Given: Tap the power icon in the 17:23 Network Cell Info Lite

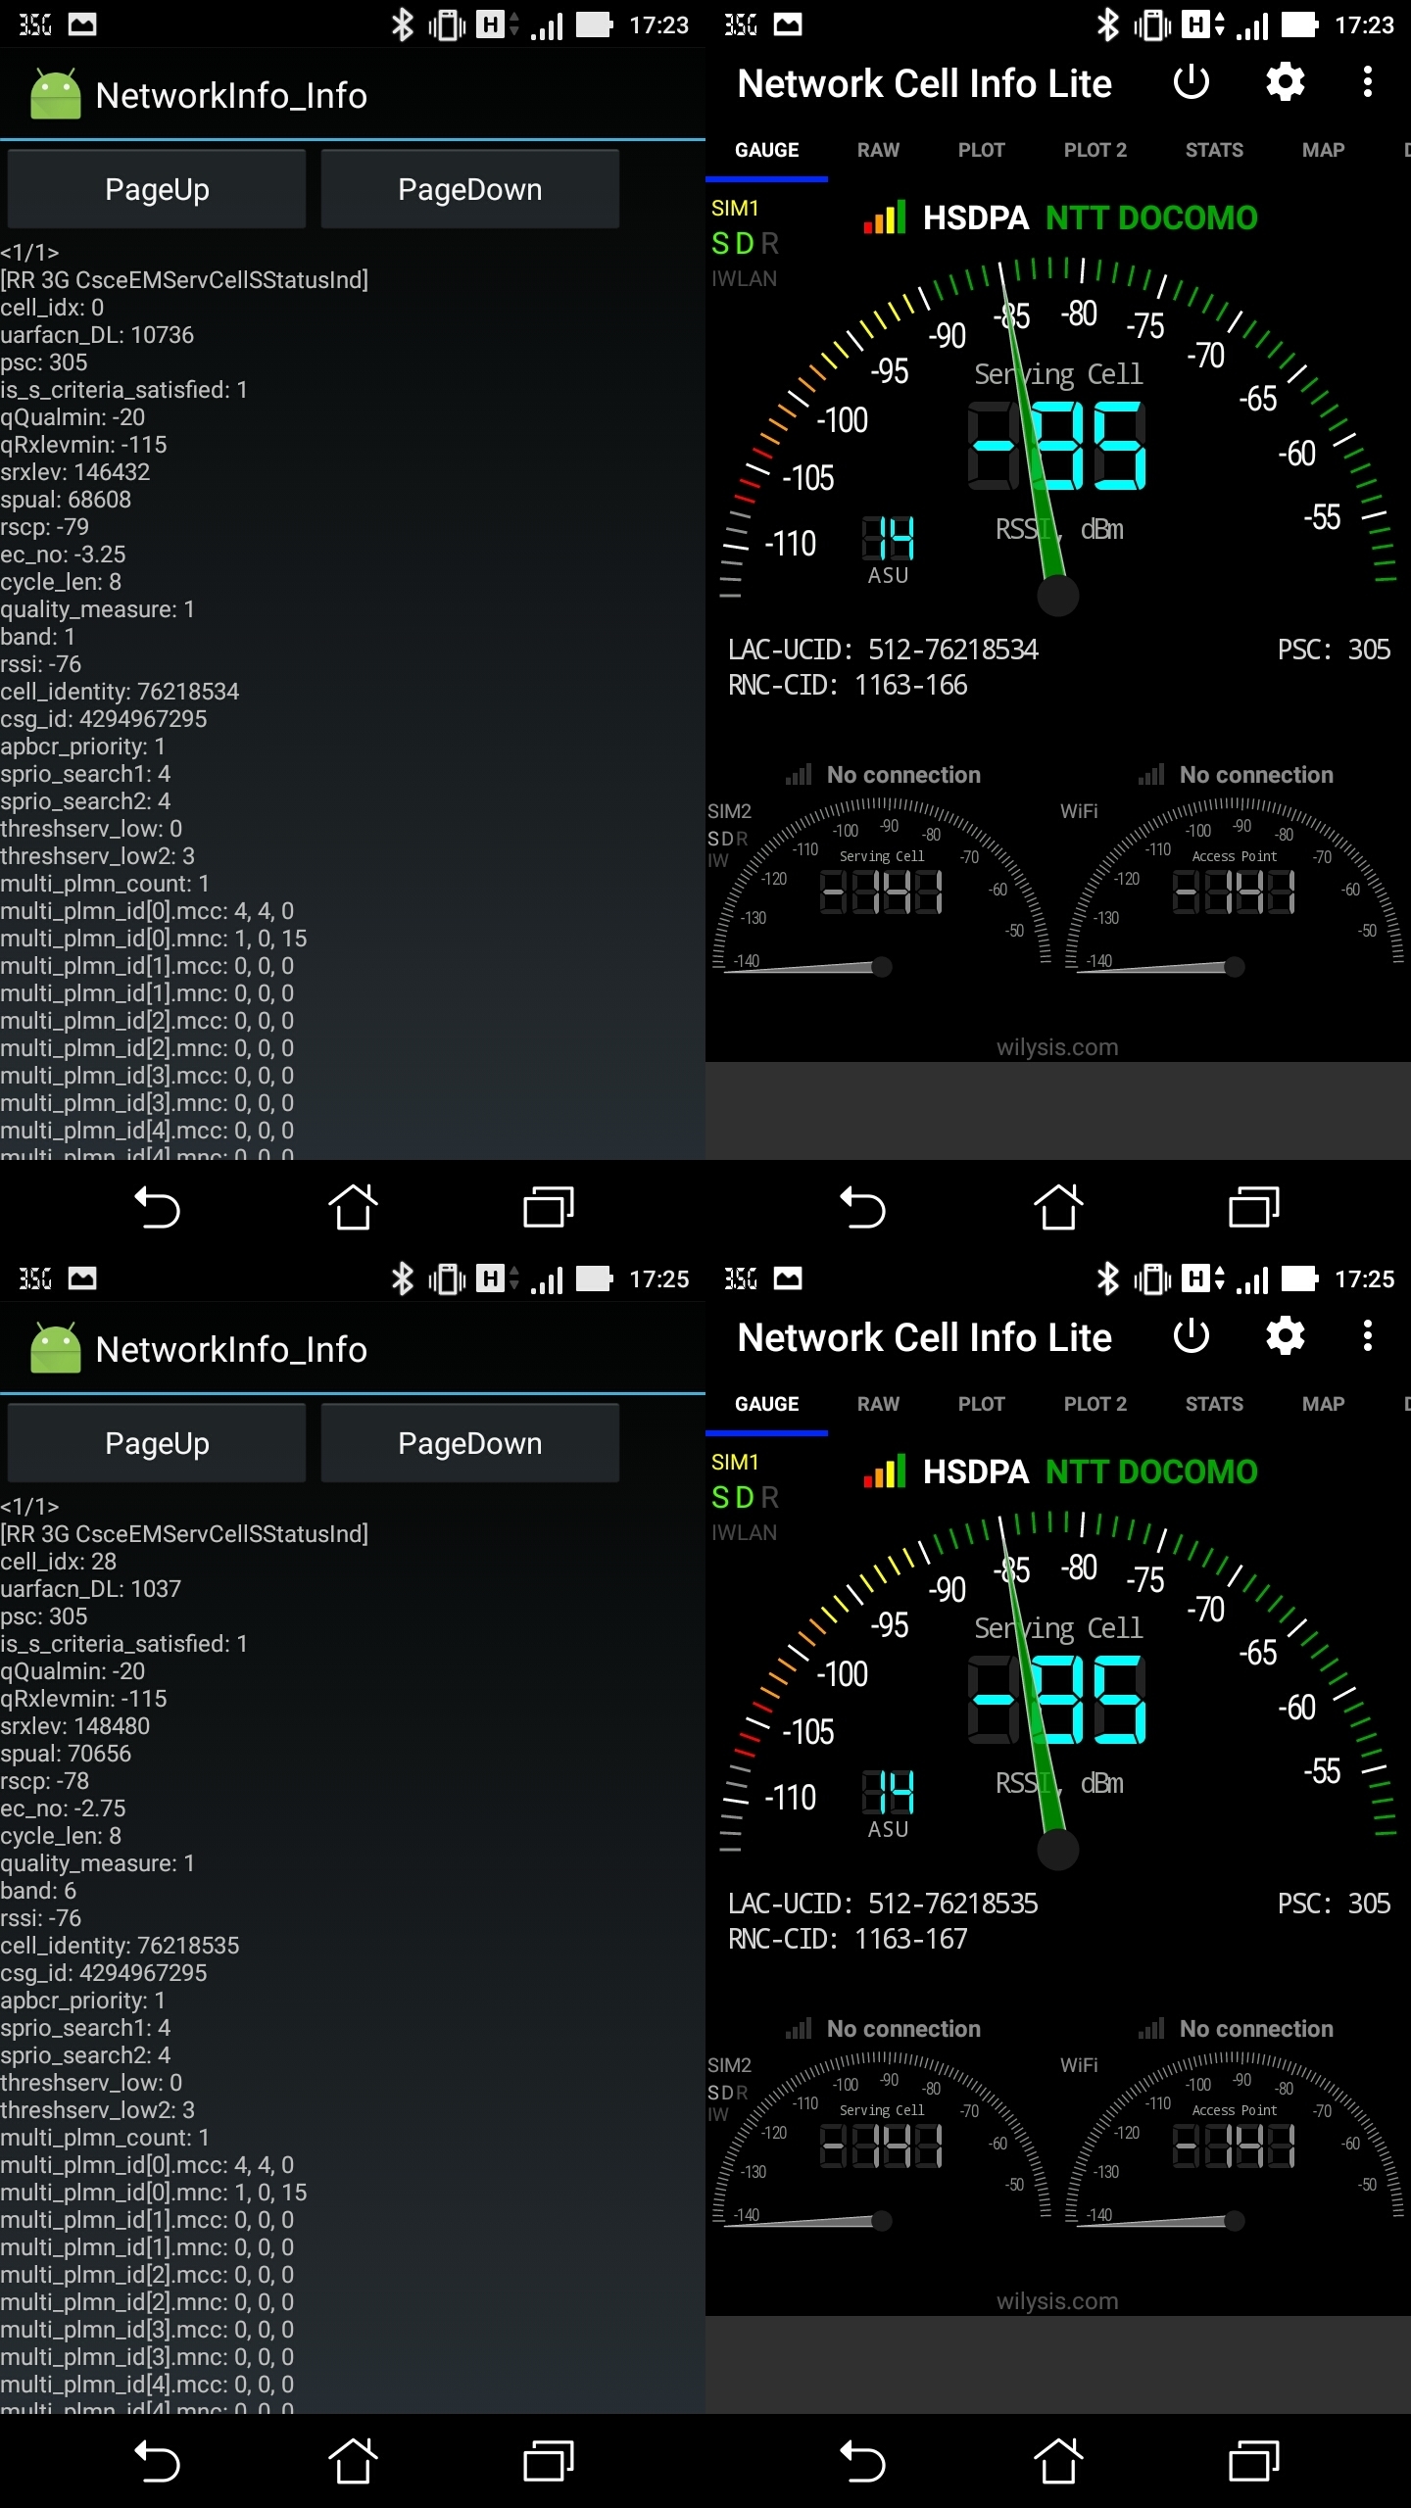Looking at the screenshot, I should tap(1191, 83).
